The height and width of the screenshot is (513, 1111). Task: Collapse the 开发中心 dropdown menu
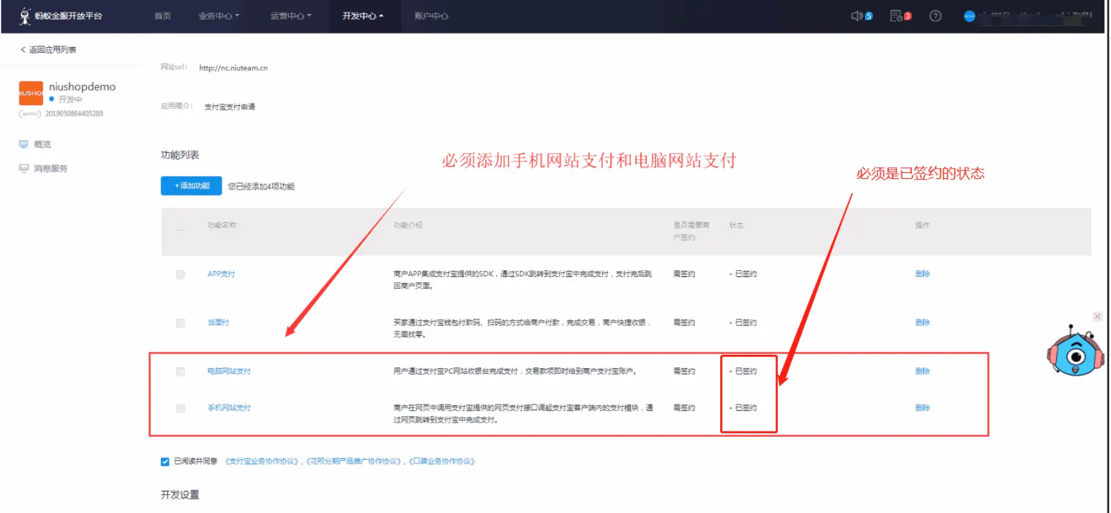pos(363,16)
